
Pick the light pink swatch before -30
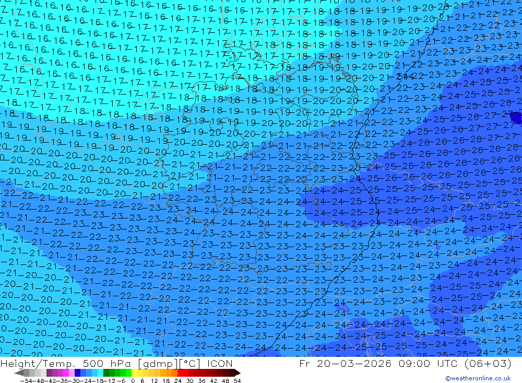click(72, 373)
